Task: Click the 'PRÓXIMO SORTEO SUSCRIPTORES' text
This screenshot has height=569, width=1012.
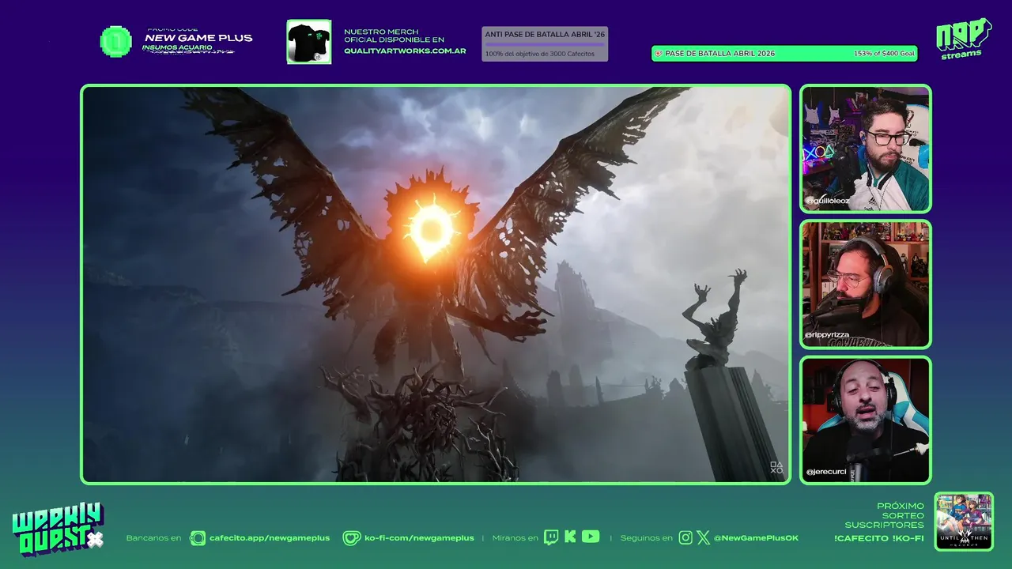Action: tap(884, 515)
